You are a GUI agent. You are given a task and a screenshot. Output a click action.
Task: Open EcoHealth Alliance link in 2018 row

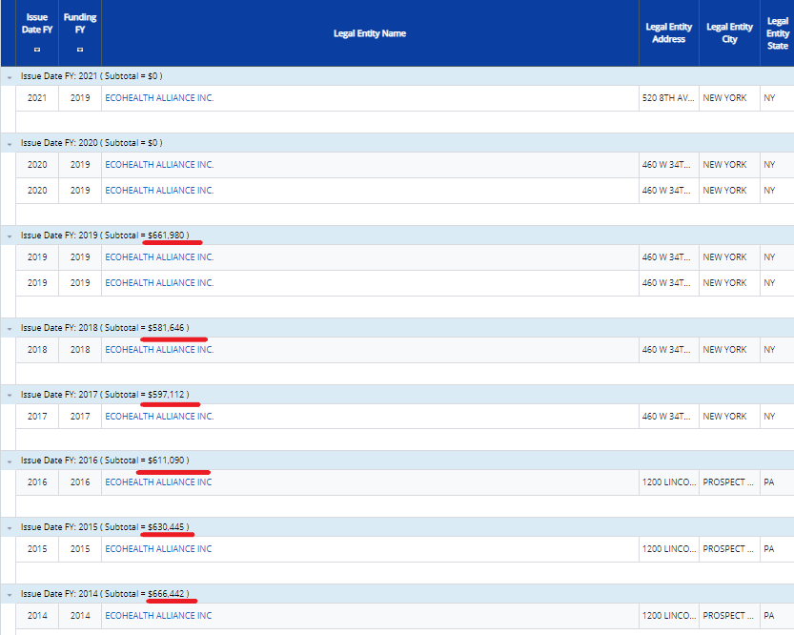[159, 349]
